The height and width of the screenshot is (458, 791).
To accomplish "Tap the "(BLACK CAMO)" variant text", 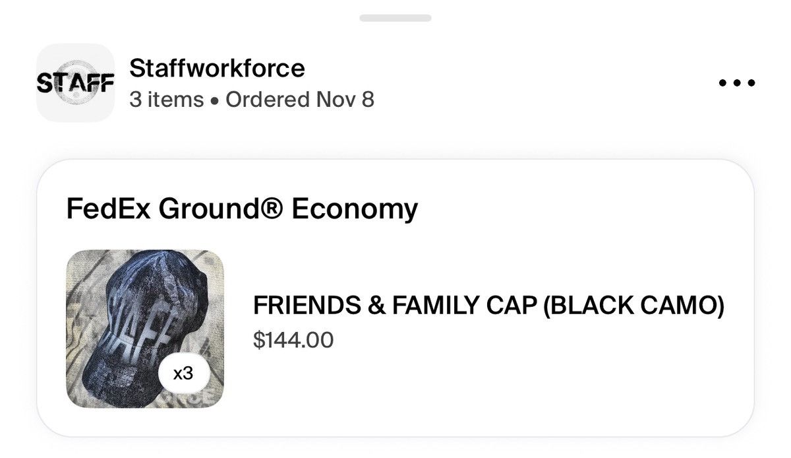I will tap(634, 306).
